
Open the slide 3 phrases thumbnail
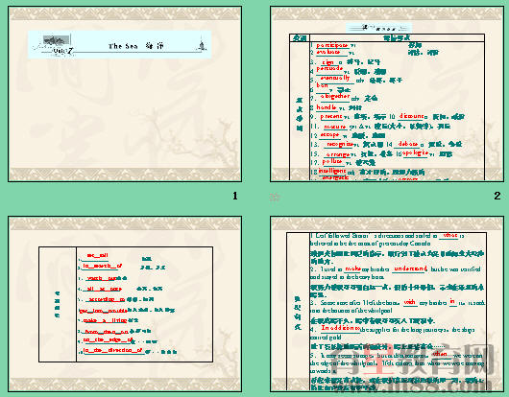pos(125,304)
